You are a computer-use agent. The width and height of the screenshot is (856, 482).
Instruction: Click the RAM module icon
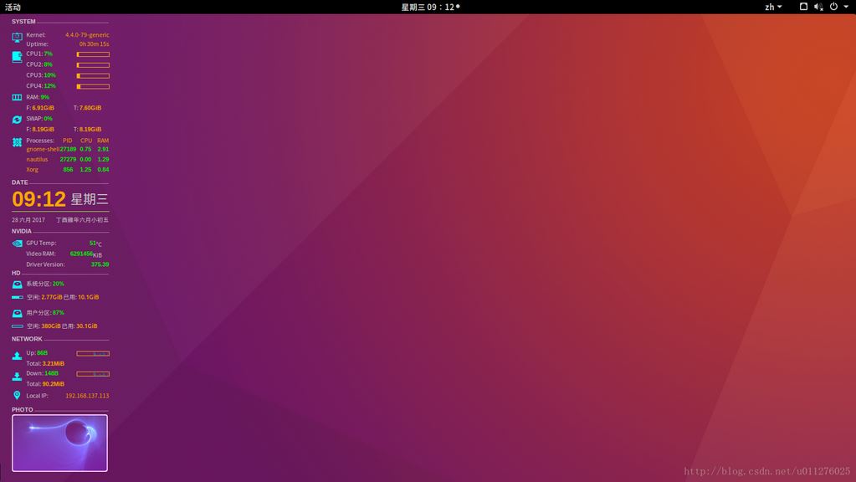click(17, 97)
